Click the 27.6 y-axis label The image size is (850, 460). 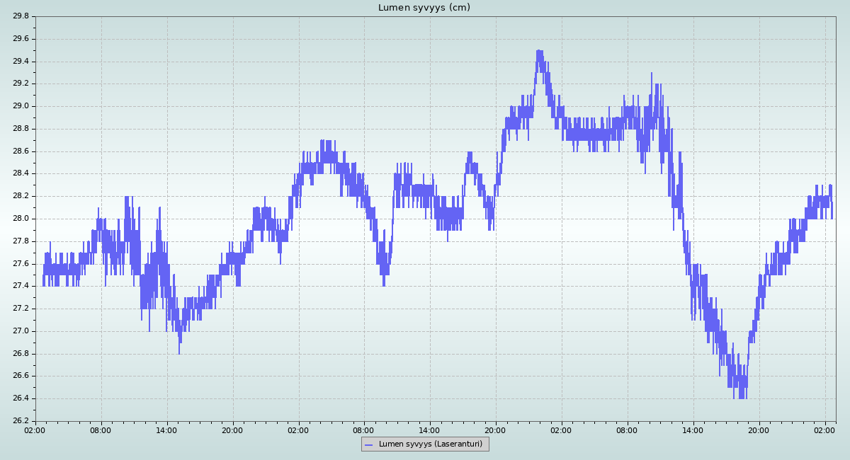tap(21, 264)
